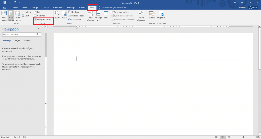The width and height of the screenshot is (261, 139).
Task: Switch to the Home tab
Action: click(x=15, y=8)
